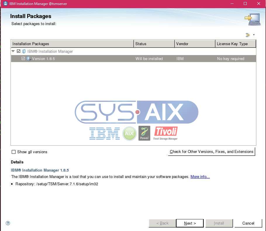Select the Version 1.8.5 row text

pyautogui.click(x=44, y=59)
